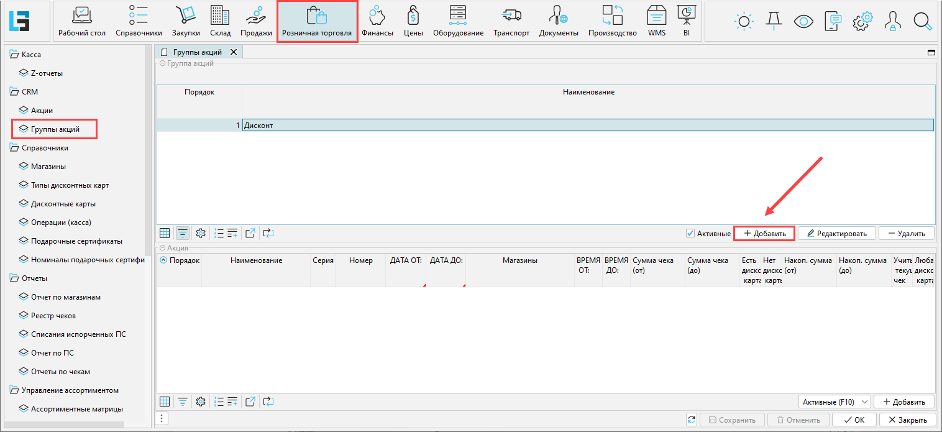Select the Группы акций tab

click(x=197, y=52)
